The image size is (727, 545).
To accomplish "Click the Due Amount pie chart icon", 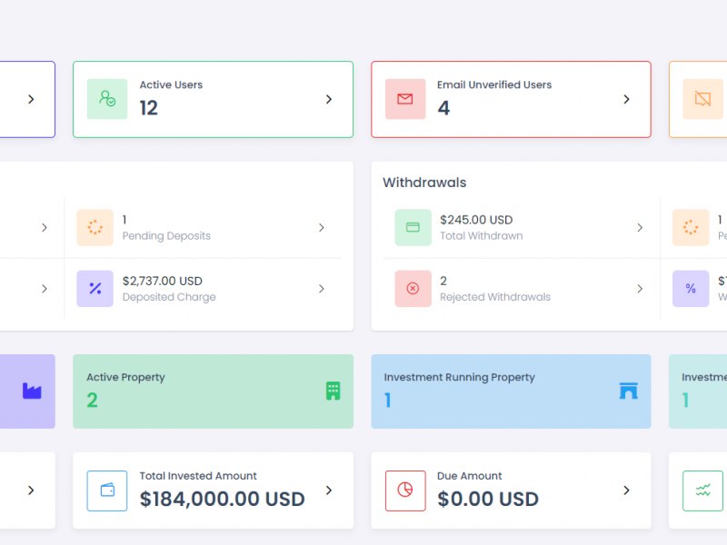I will (405, 490).
